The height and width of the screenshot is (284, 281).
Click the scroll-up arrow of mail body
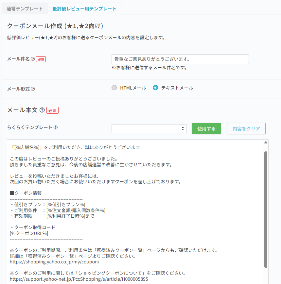click(266, 142)
